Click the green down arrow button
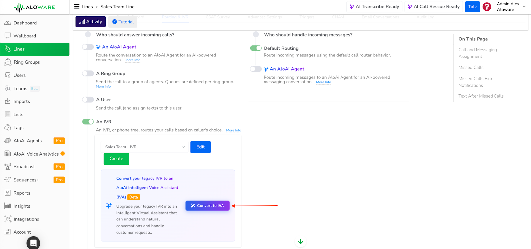This screenshot has width=531, height=249. point(300,242)
